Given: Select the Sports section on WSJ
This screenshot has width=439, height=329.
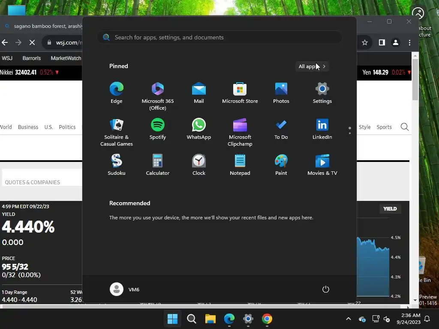Looking at the screenshot, I should pyautogui.click(x=384, y=127).
